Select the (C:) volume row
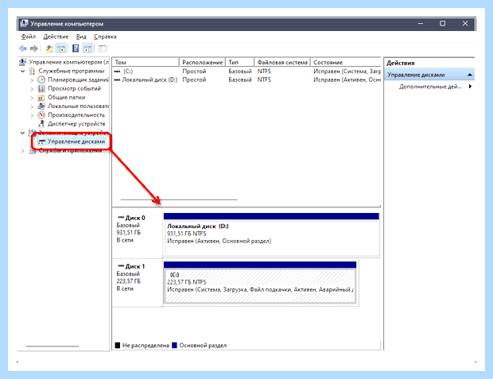The image size is (493, 379). pos(246,72)
